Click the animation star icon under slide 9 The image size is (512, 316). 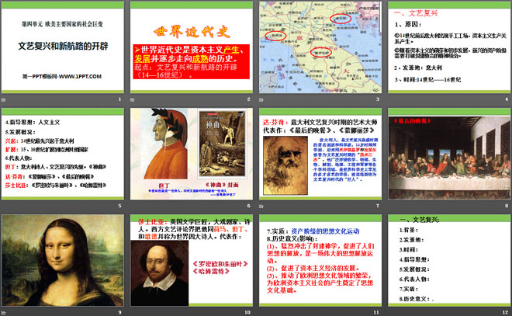pos(3,312)
